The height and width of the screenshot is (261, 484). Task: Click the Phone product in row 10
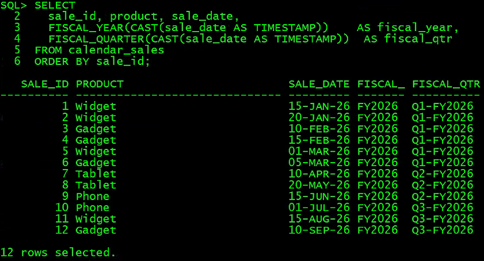tap(93, 208)
